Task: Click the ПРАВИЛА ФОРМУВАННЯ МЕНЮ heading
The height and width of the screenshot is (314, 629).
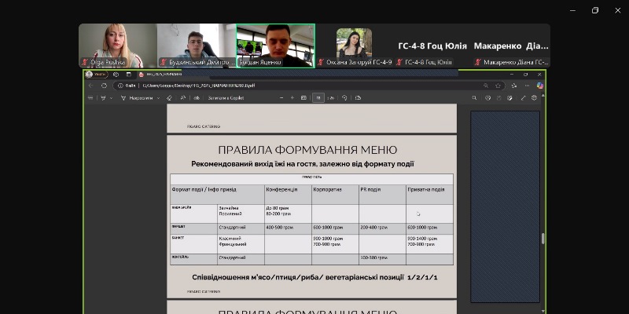Action: point(307,150)
